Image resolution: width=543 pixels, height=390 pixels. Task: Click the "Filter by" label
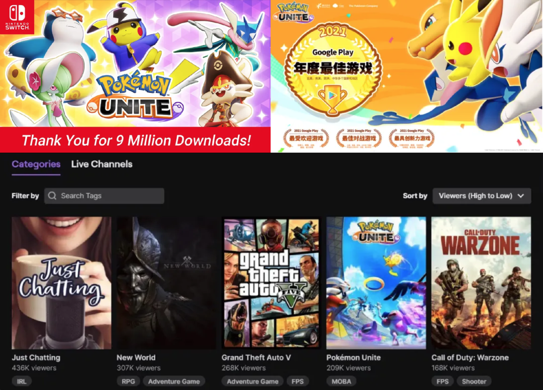coord(25,196)
